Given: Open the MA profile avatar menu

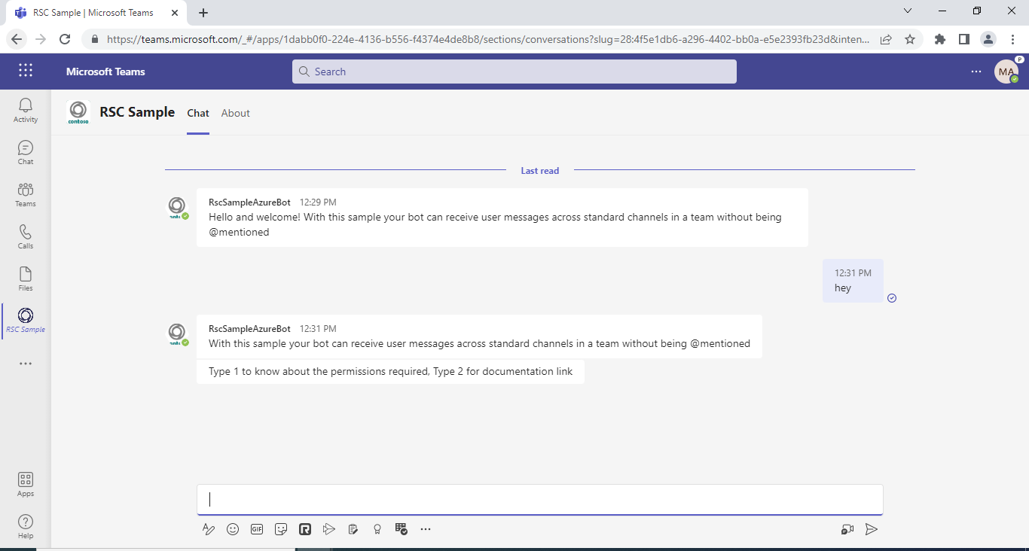Looking at the screenshot, I should coord(1006,72).
